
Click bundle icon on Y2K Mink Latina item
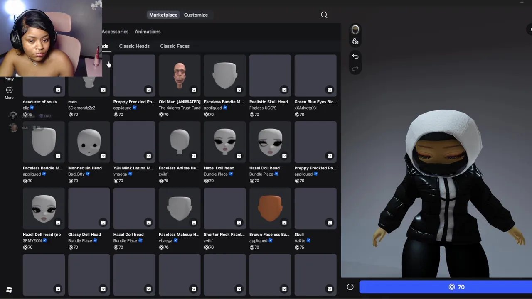[x=148, y=156]
